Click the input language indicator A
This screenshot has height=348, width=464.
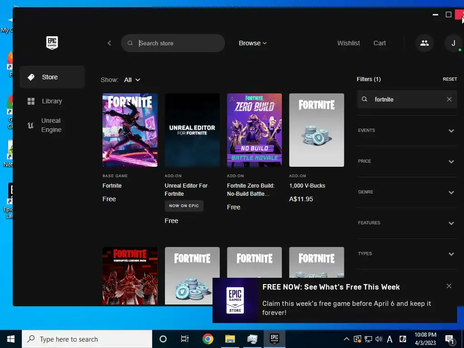(x=390, y=339)
